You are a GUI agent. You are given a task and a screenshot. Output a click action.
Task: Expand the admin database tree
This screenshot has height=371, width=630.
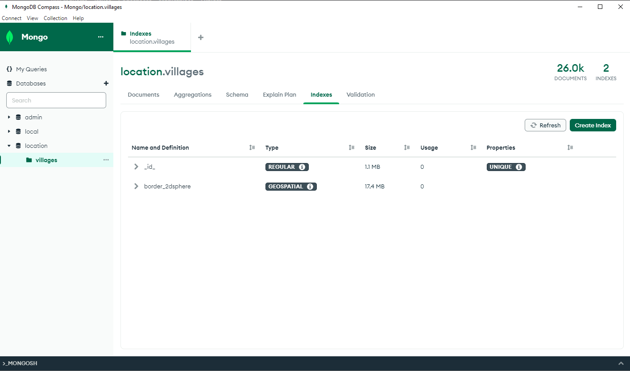click(9, 117)
